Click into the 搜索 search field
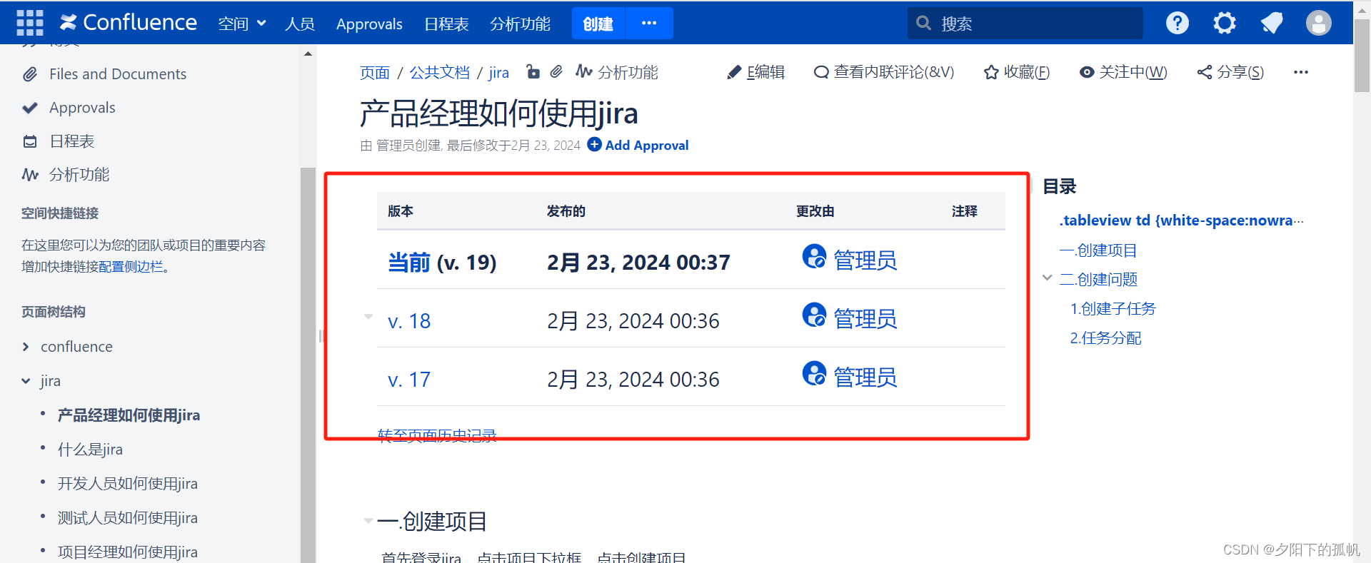 tap(1025, 23)
